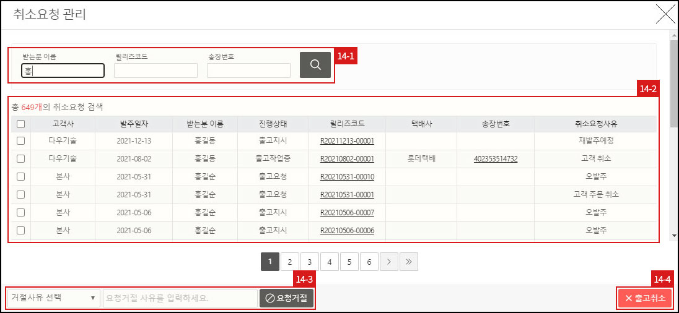Screen dimensions: 679x313
Task: Check row with release code R20210506-00006
Action: click(21, 231)
